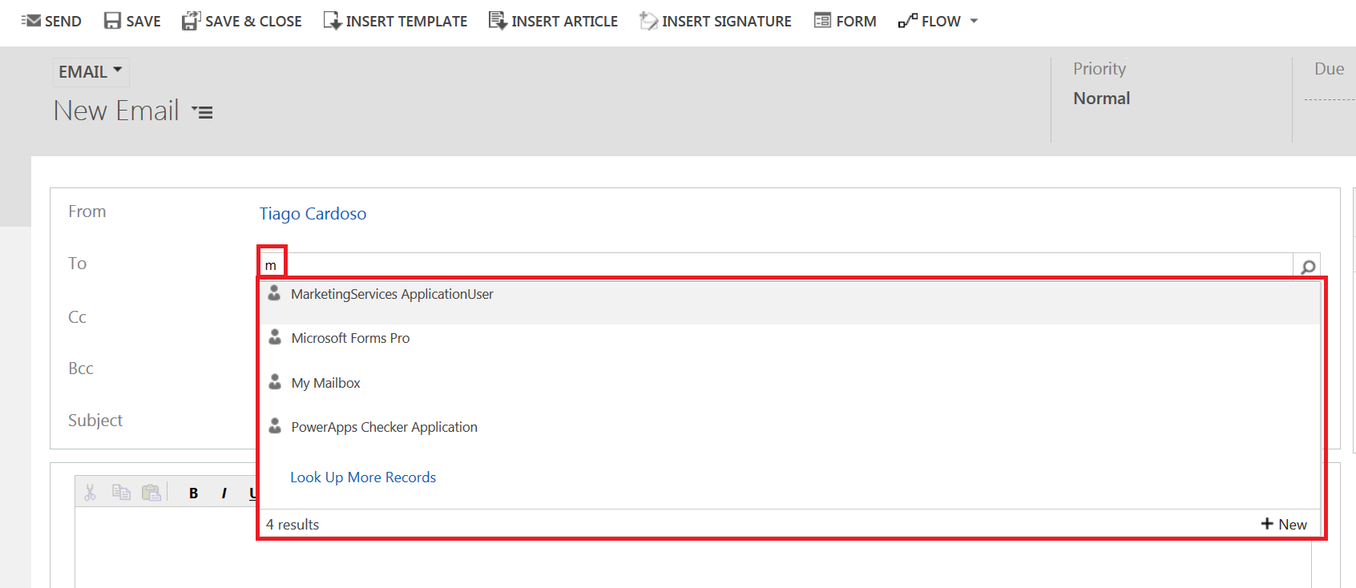This screenshot has height=588, width=1356.
Task: Choose Microsoft Forms Pro recipient
Action: point(350,338)
